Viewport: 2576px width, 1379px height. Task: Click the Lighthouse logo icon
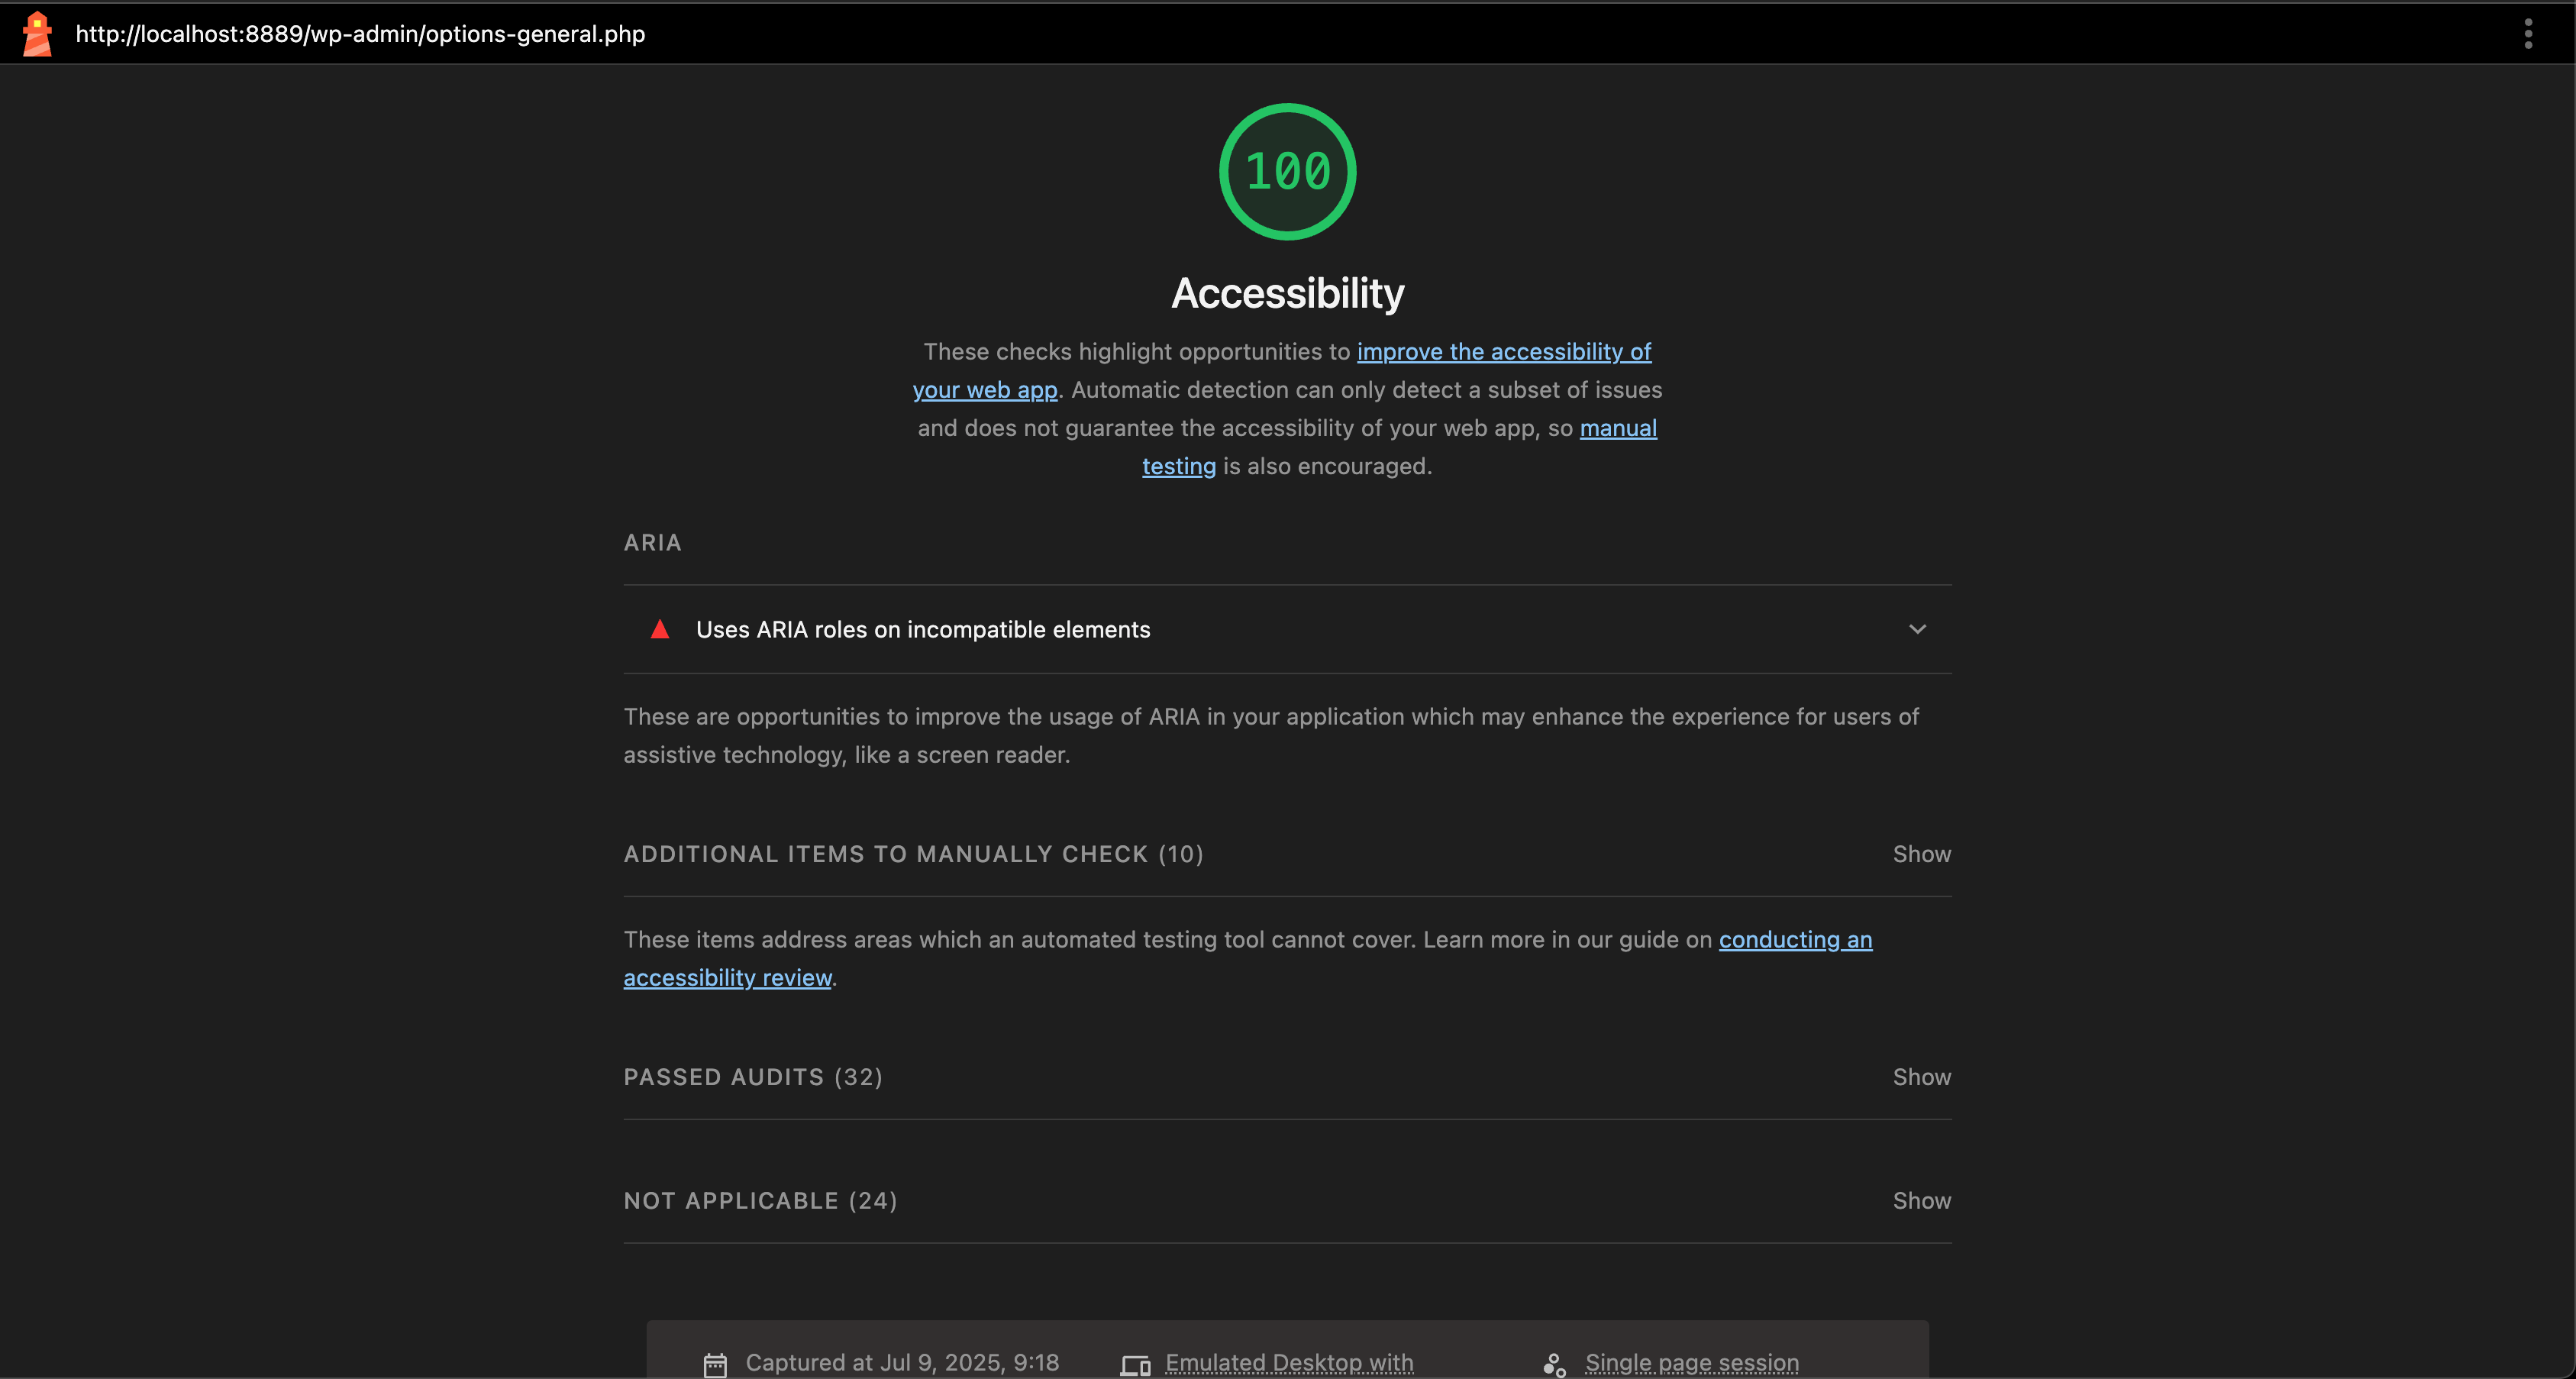tap(37, 34)
